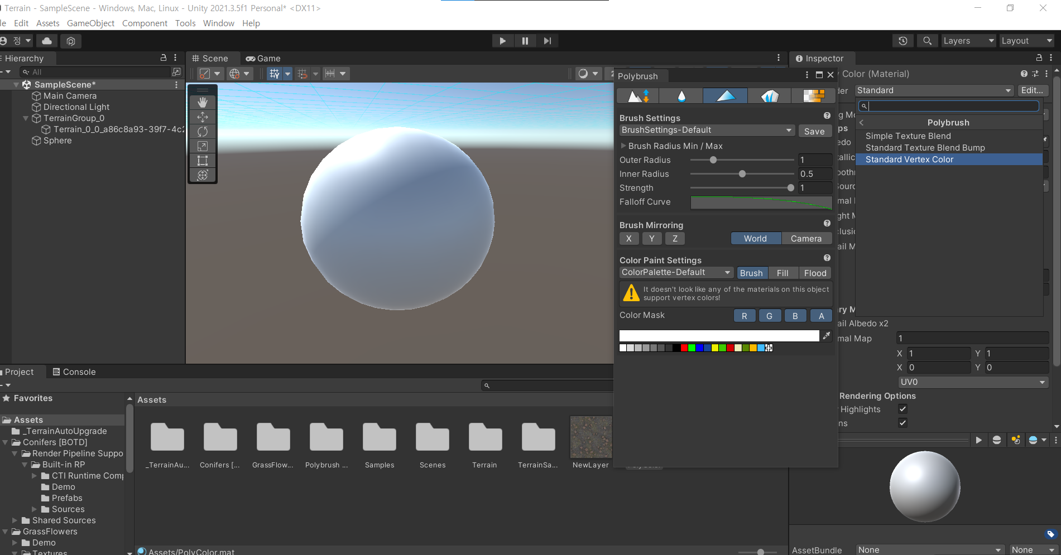Open Unity version control icon

click(x=70, y=41)
